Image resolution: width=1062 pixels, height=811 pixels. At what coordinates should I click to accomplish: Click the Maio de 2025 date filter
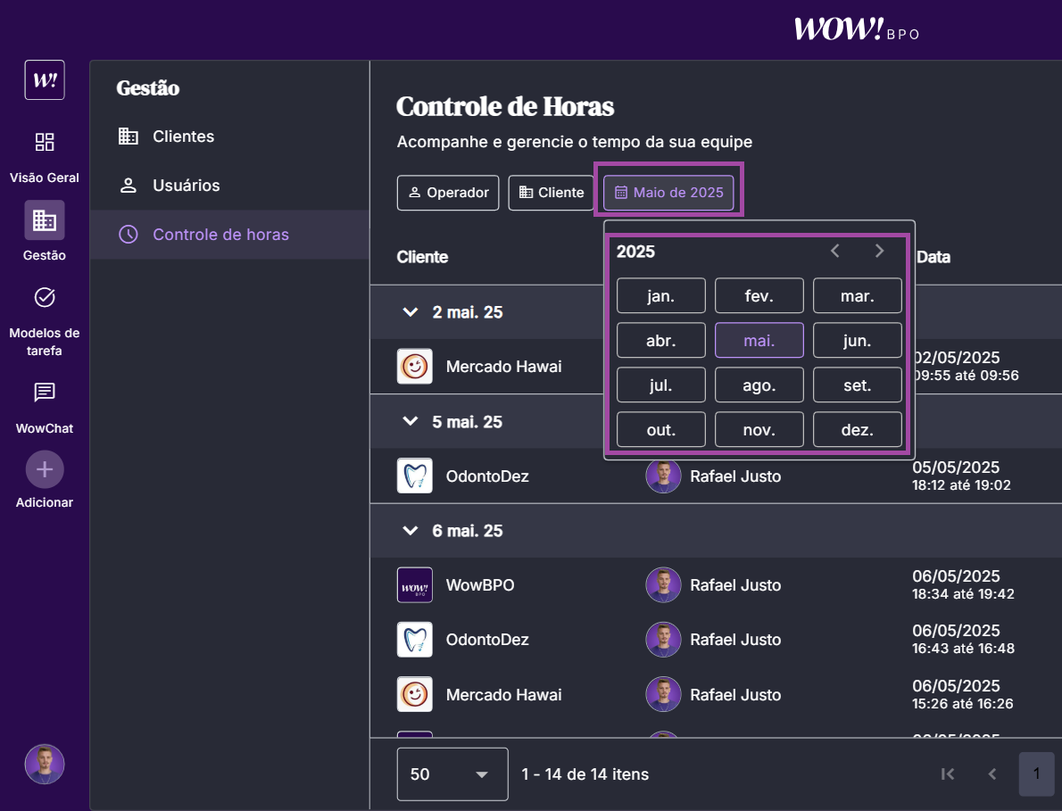tap(669, 193)
